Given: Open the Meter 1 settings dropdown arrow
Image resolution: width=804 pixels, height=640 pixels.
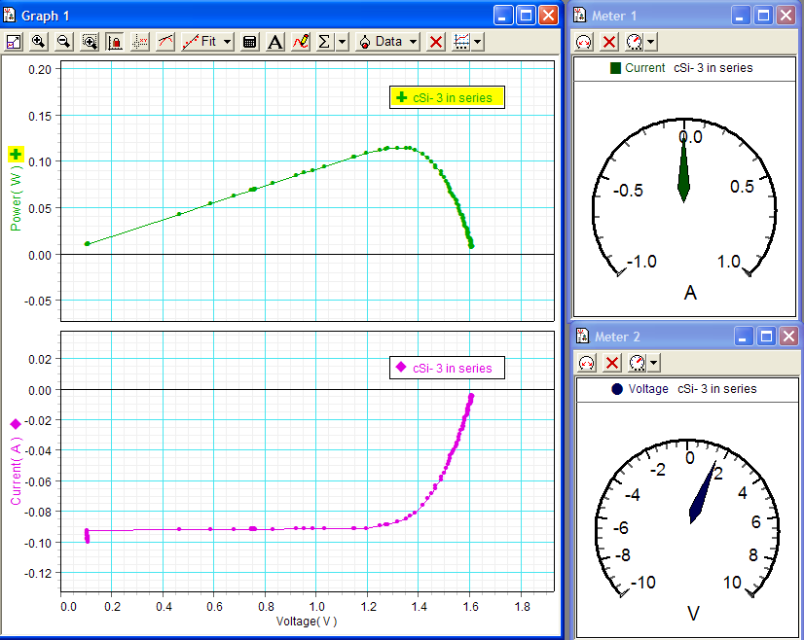Looking at the screenshot, I should pos(650,42).
